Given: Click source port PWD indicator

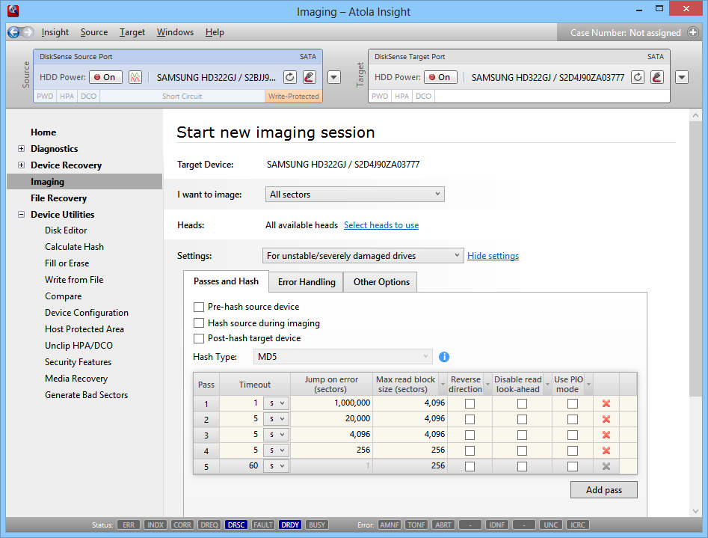Looking at the screenshot, I should tap(45, 97).
